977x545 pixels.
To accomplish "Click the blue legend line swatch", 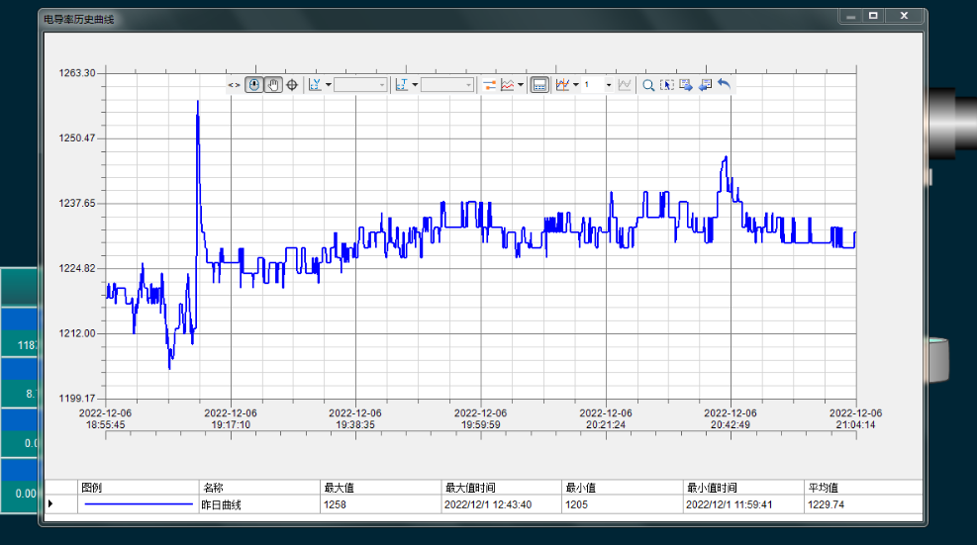I will [x=139, y=504].
